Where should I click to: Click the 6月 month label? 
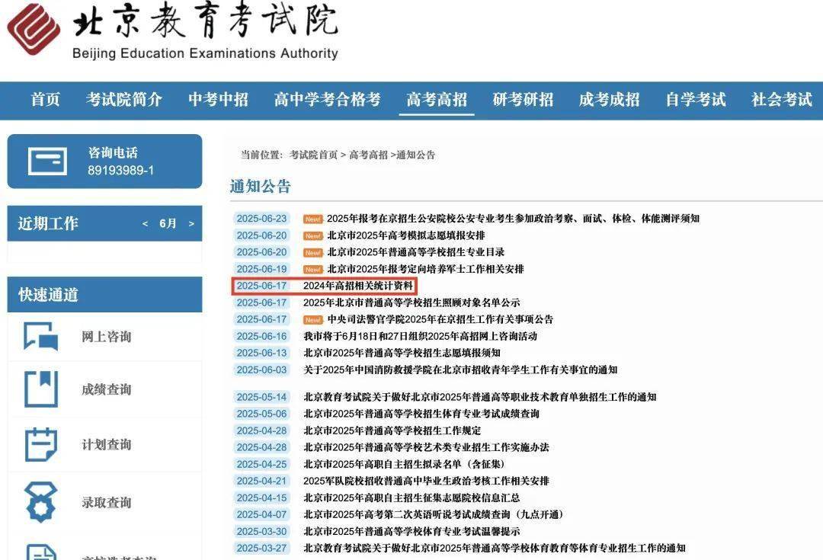(168, 223)
